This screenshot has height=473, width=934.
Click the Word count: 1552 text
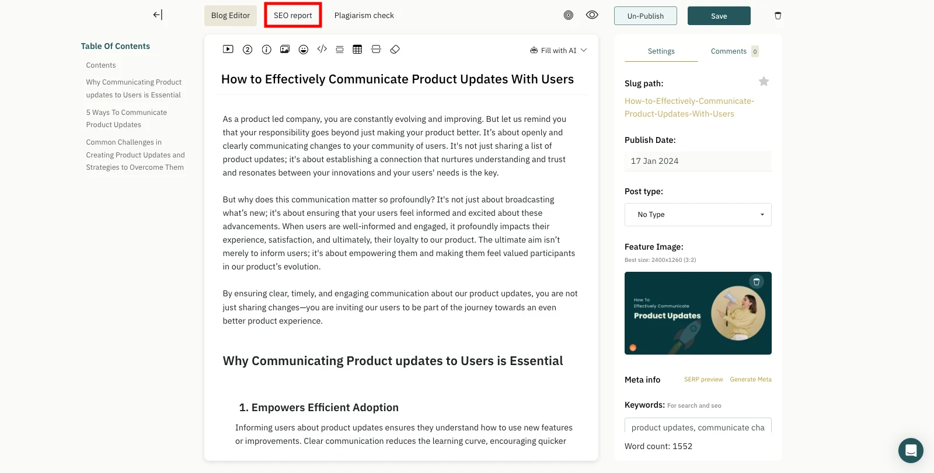click(x=658, y=446)
